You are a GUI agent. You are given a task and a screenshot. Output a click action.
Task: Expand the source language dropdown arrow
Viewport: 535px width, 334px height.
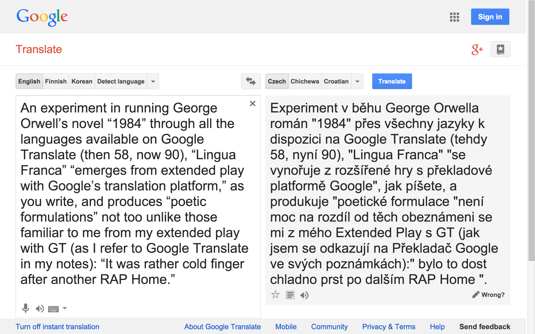[153, 82]
